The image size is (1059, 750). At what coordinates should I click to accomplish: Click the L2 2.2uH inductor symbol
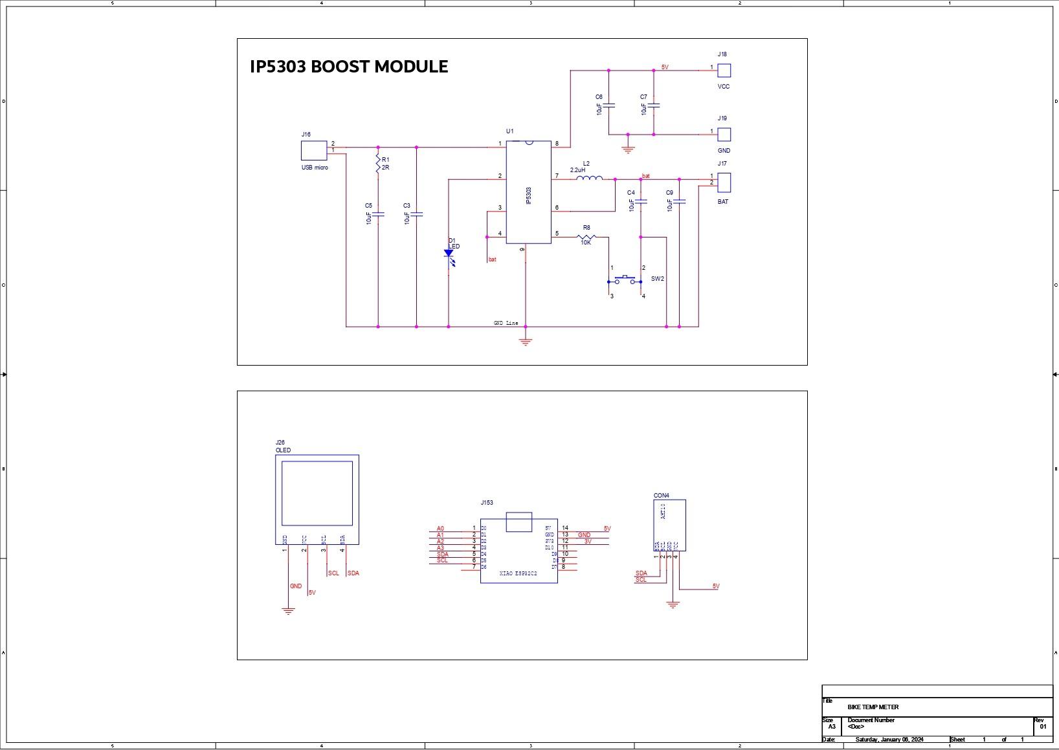[x=589, y=179]
